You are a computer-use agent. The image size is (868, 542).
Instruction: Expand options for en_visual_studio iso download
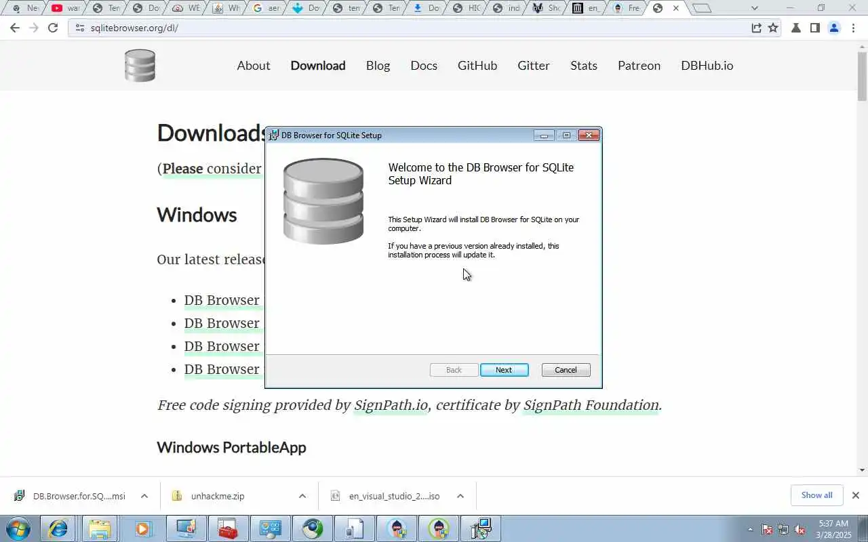tap(460, 496)
